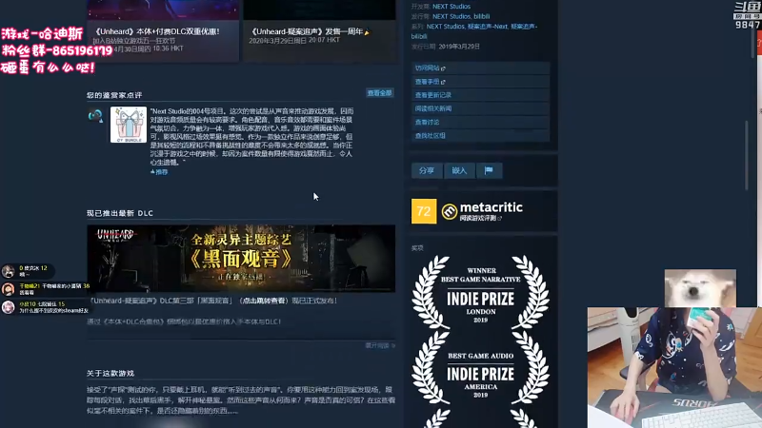Image resolution: width=762 pixels, height=428 pixels.
Task: Click the third chat user's pink avatar in the overlay
Action: click(8, 307)
